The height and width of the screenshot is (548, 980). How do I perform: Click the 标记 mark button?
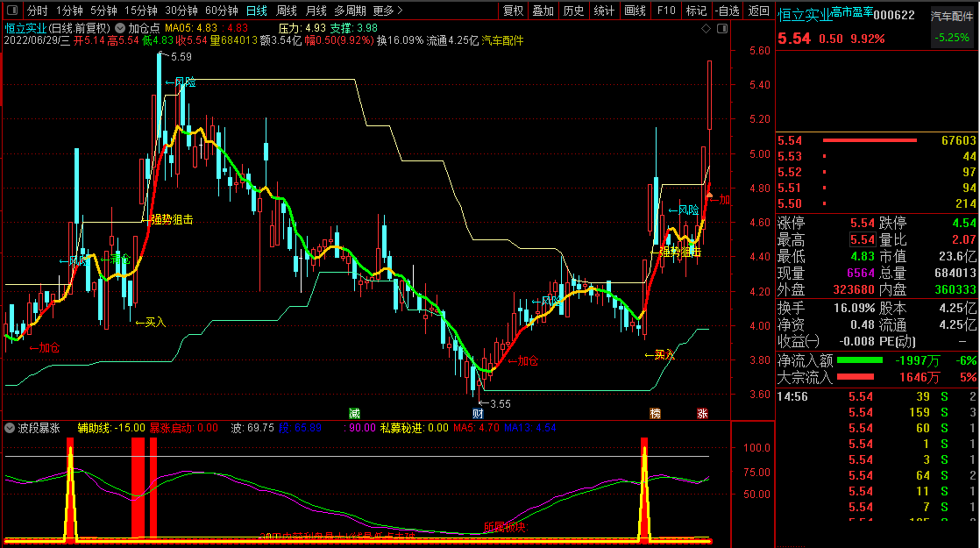coord(696,11)
